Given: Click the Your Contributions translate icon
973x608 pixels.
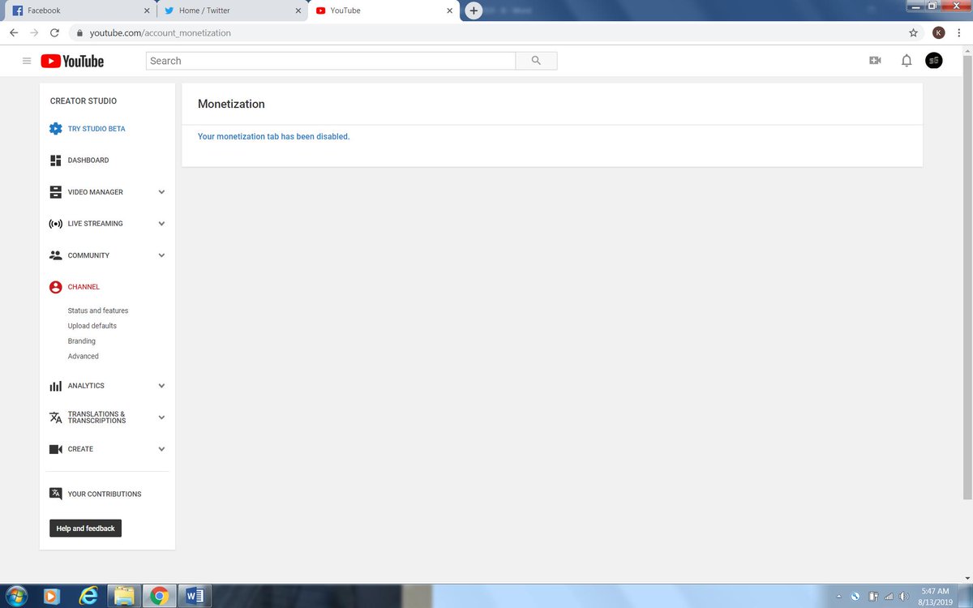Looking at the screenshot, I should (55, 494).
